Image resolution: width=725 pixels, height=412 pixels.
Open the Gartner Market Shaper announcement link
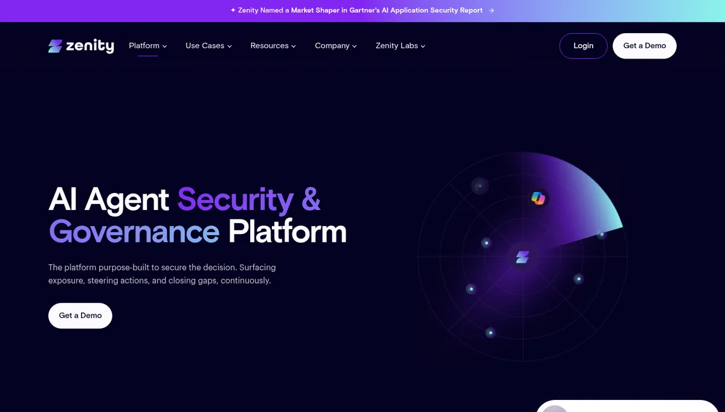click(362, 10)
